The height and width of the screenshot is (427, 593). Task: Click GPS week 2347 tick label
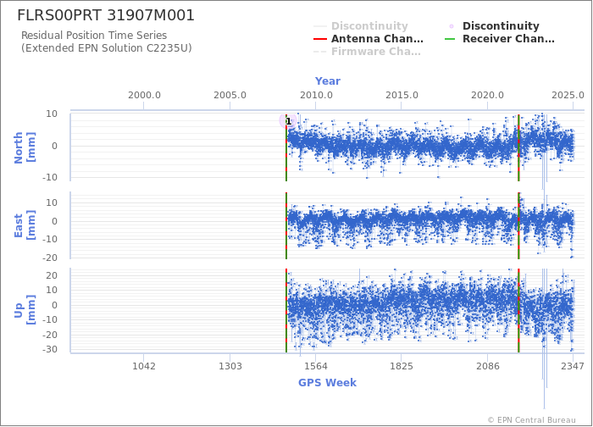click(573, 366)
